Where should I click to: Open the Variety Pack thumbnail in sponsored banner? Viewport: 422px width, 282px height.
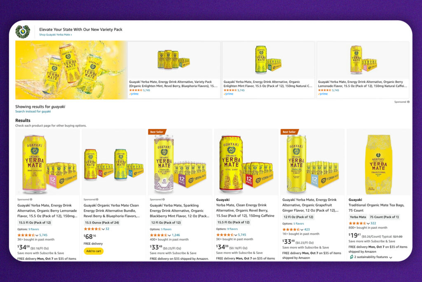(x=173, y=60)
